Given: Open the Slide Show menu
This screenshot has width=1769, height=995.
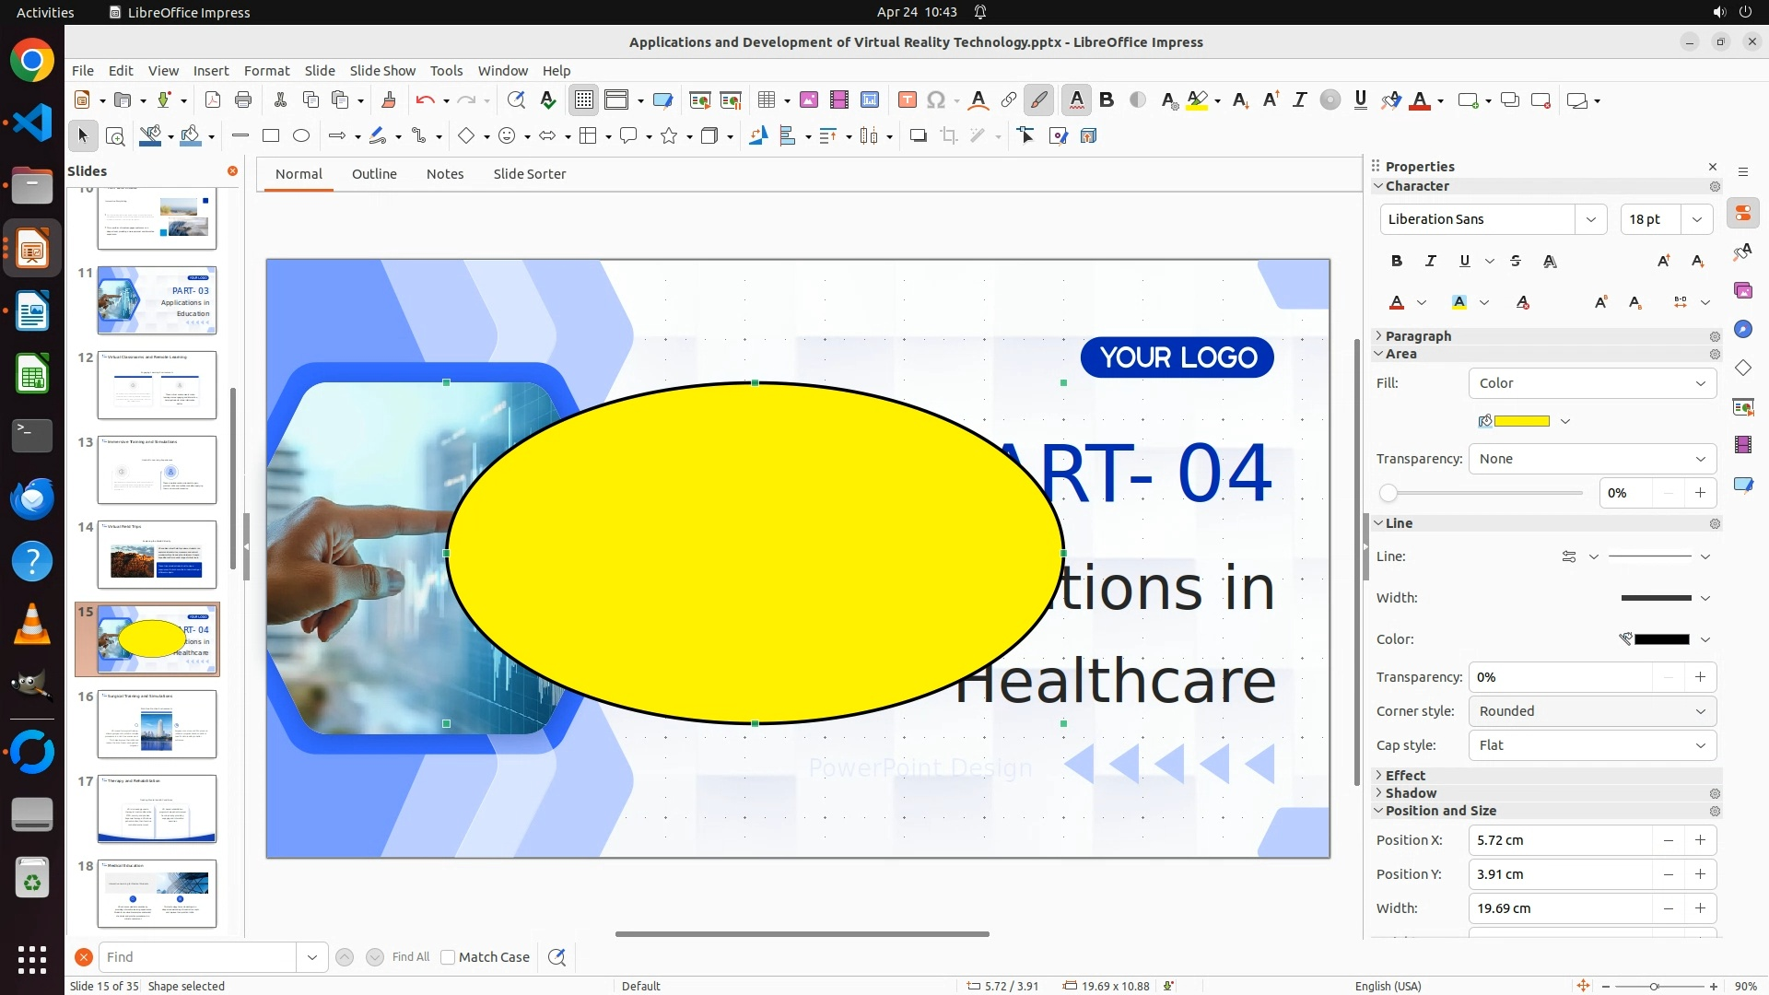Looking at the screenshot, I should pyautogui.click(x=381, y=70).
